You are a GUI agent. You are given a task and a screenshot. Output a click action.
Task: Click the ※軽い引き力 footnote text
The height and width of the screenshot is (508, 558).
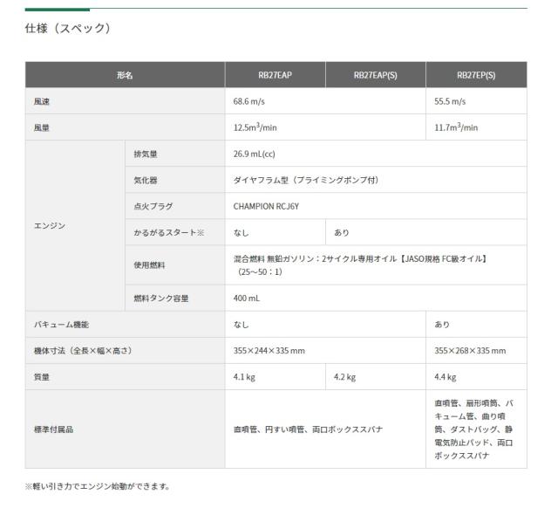[x=98, y=487]
